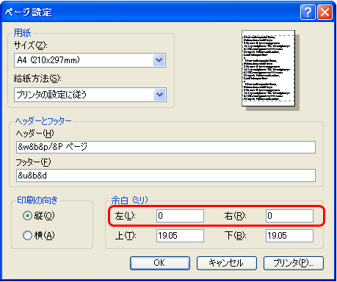Screen dimensions: 337x282
Task: Click the 左 left margin field
Action: (180, 216)
